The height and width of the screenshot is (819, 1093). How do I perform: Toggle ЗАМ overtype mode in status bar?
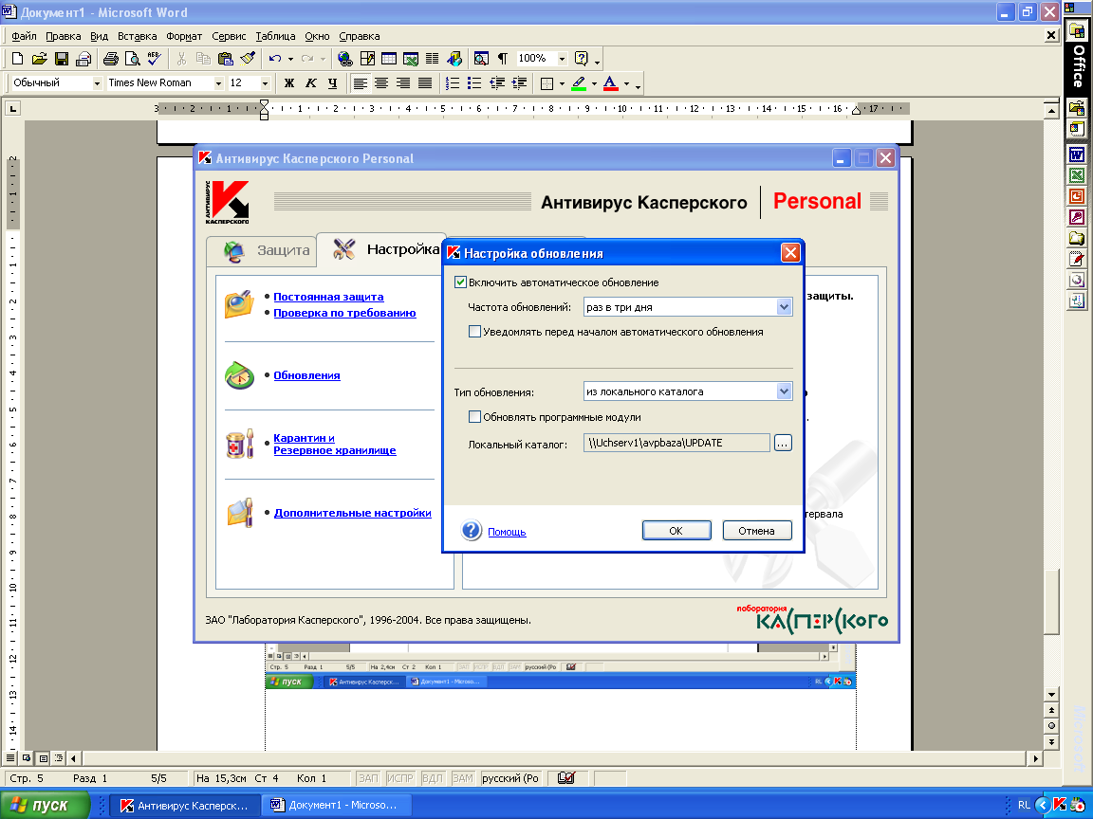[462, 778]
